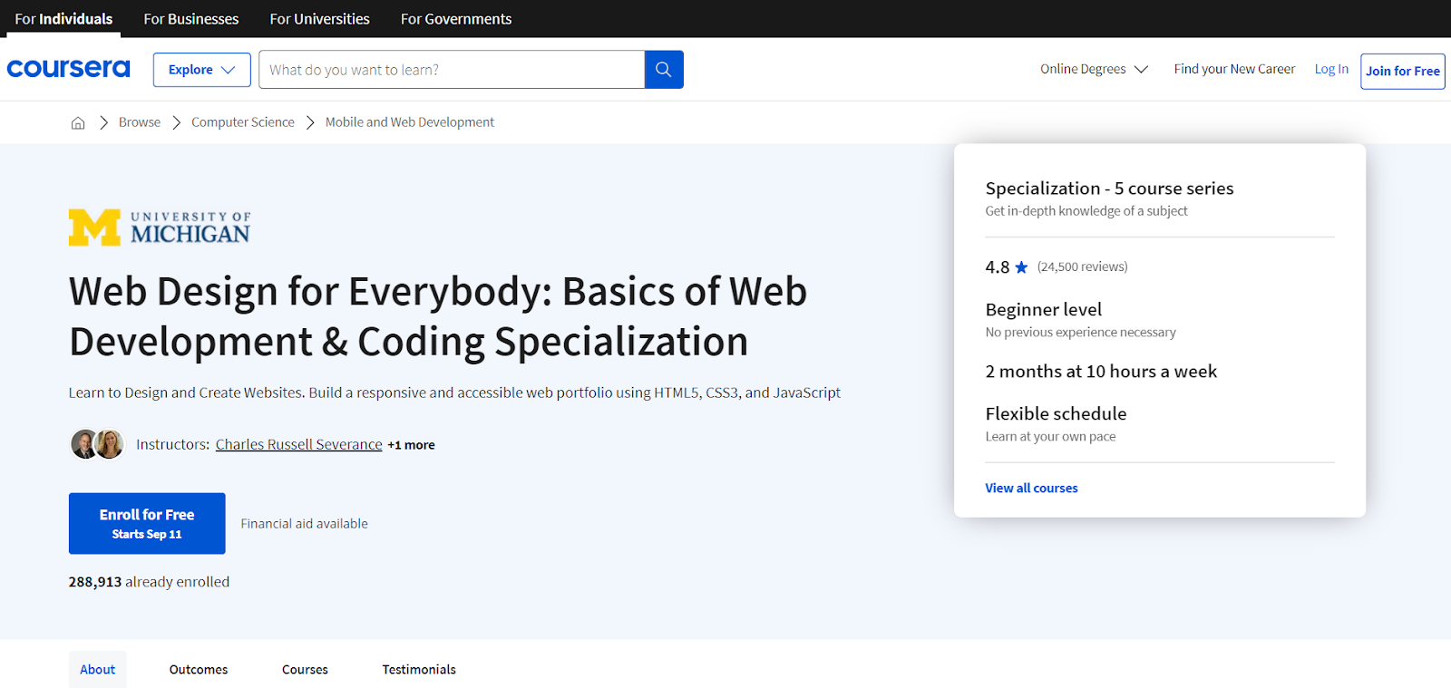Go to the home breadcrumb icon
Screen dimensions: 1451x688
click(78, 122)
